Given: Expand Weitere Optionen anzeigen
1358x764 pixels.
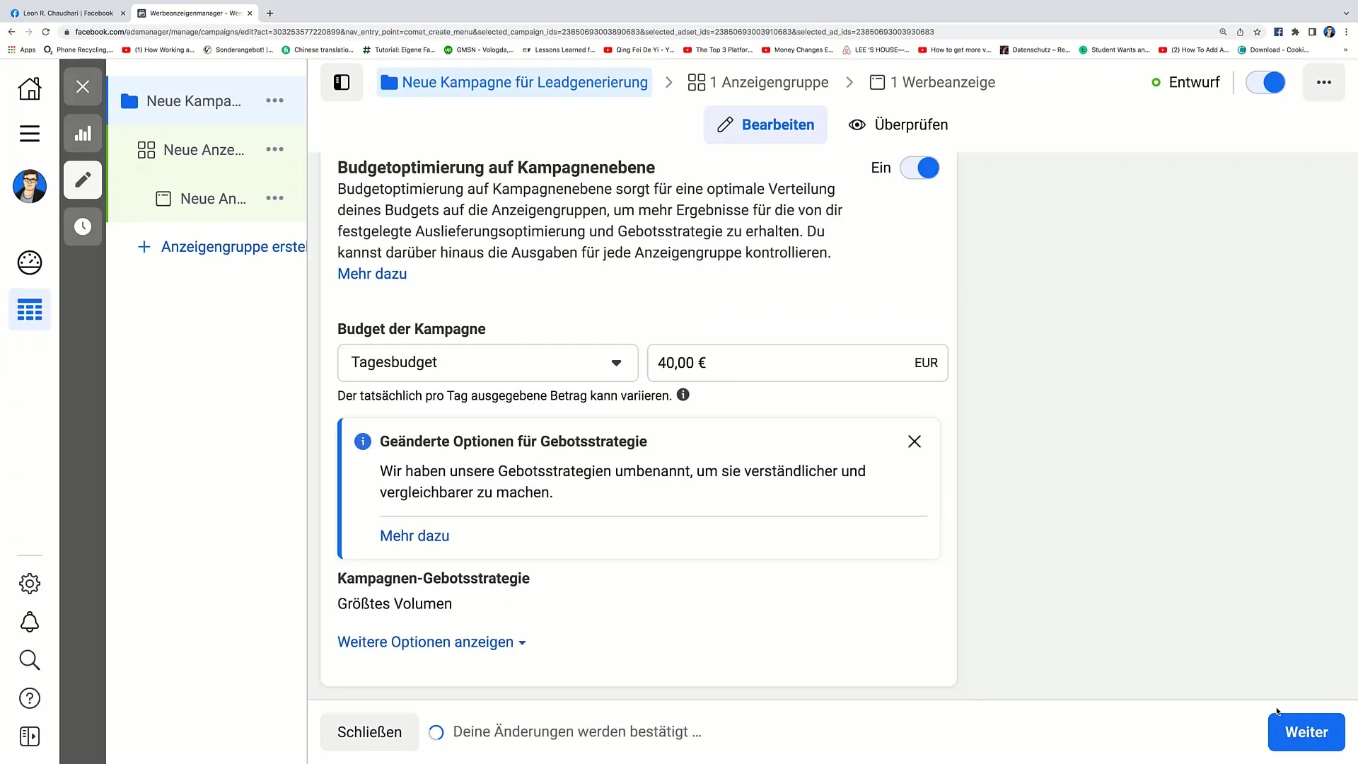Looking at the screenshot, I should (x=431, y=642).
